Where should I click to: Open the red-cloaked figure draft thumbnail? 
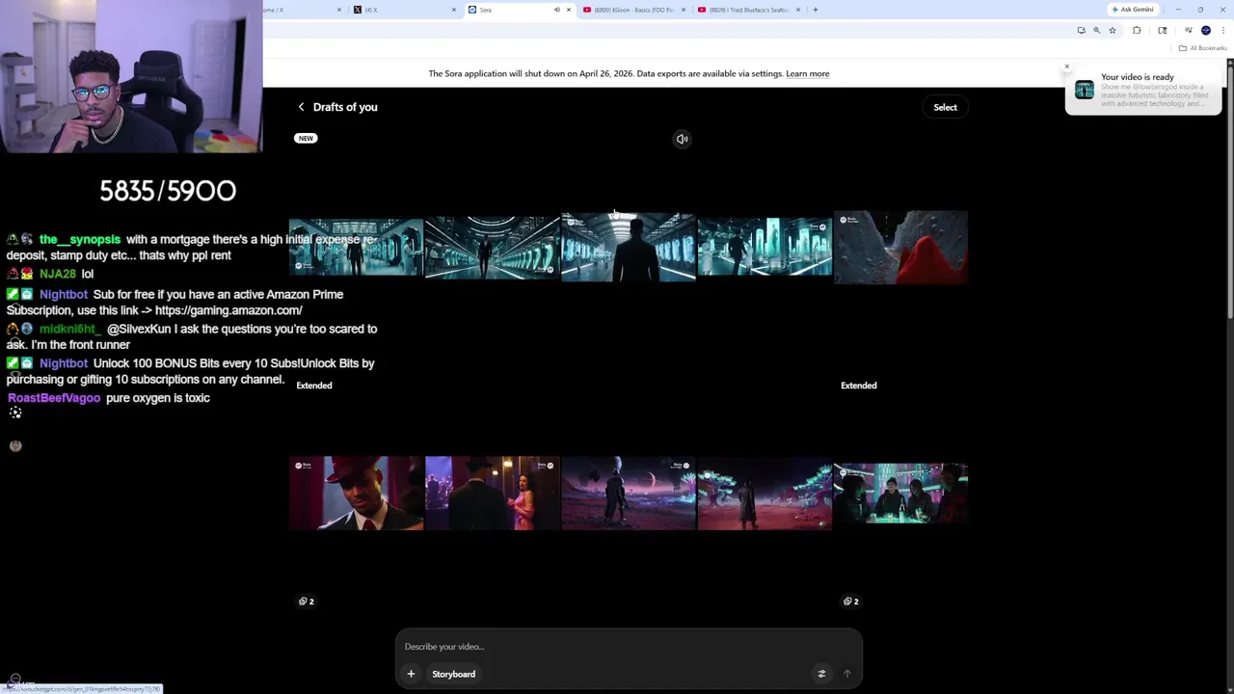tap(900, 248)
